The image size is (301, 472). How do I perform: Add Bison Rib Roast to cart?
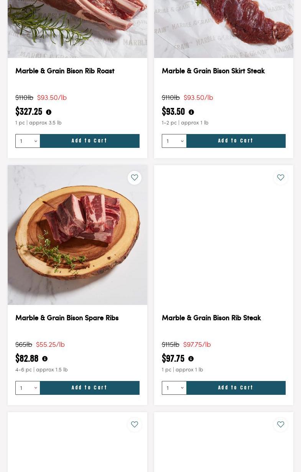[x=89, y=141]
